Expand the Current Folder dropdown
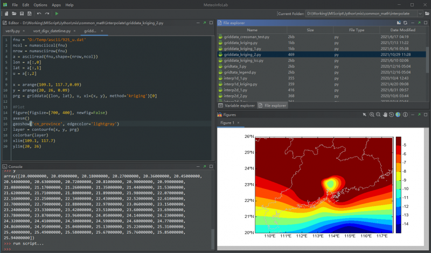The height and width of the screenshot is (253, 431). point(421,13)
